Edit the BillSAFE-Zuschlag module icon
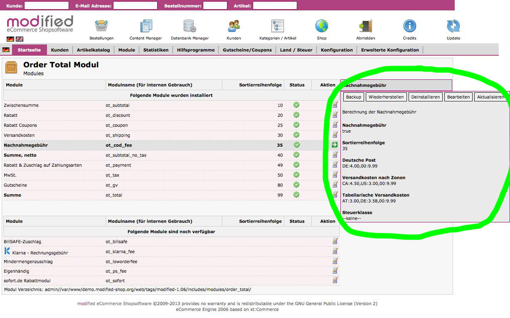Viewport: 510px width, 318px height. click(335, 242)
